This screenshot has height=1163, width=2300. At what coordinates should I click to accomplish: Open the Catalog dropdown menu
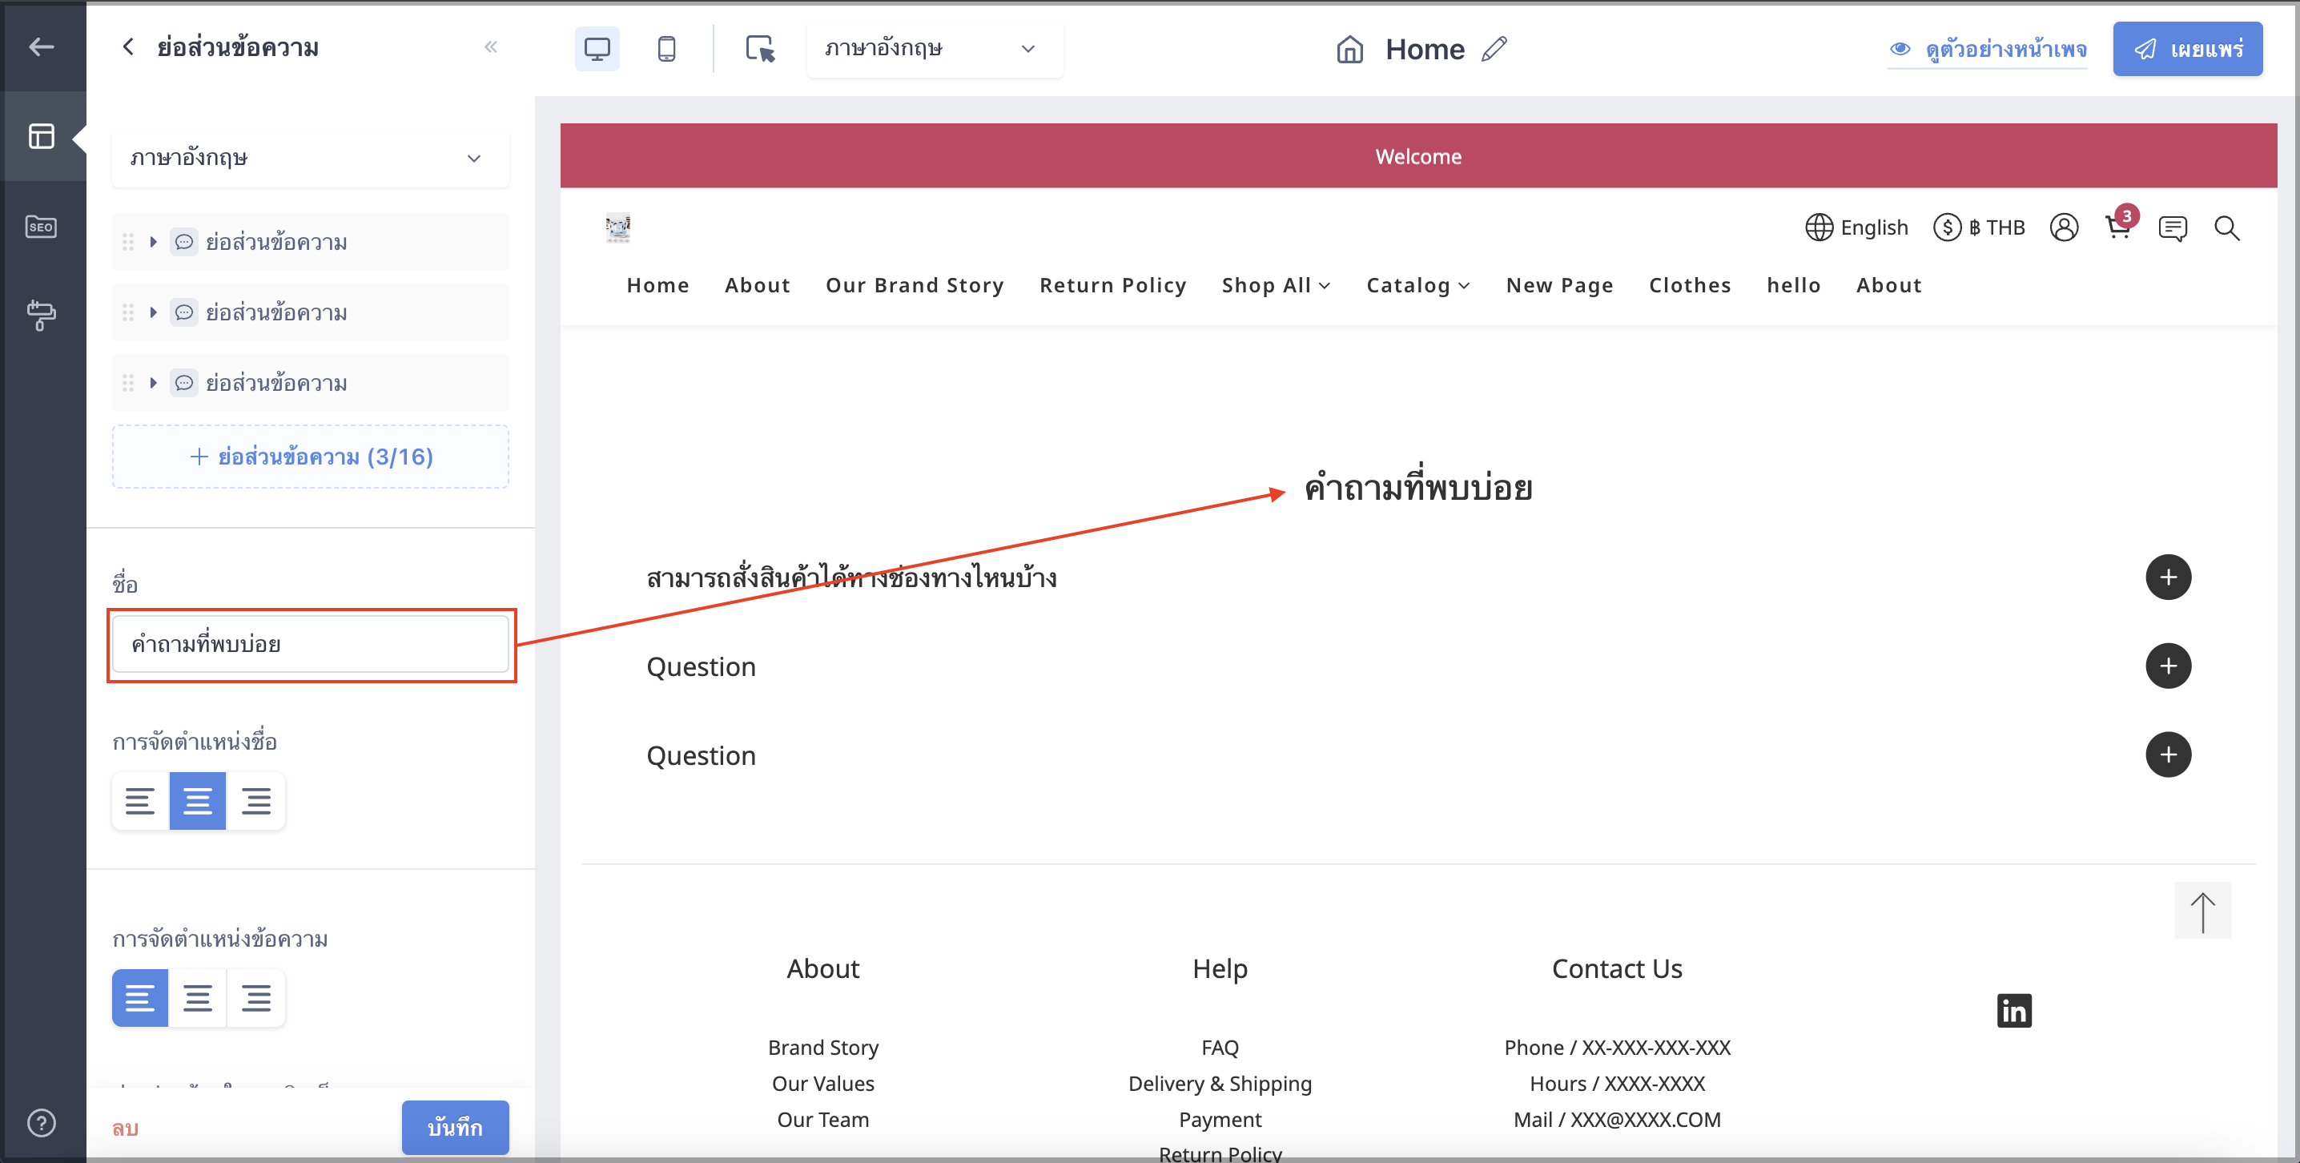(x=1417, y=285)
